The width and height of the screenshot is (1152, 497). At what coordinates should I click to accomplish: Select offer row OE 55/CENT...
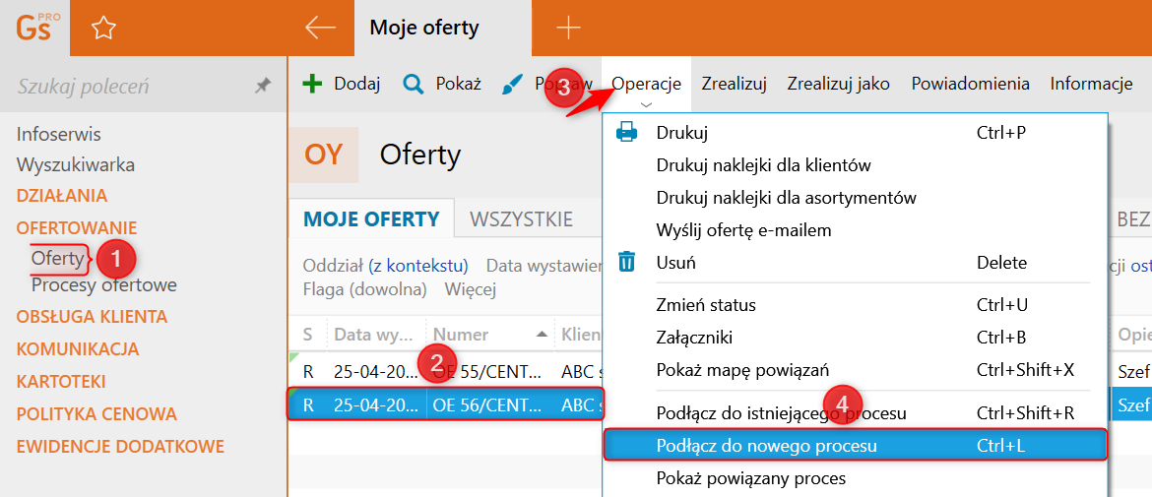(445, 370)
